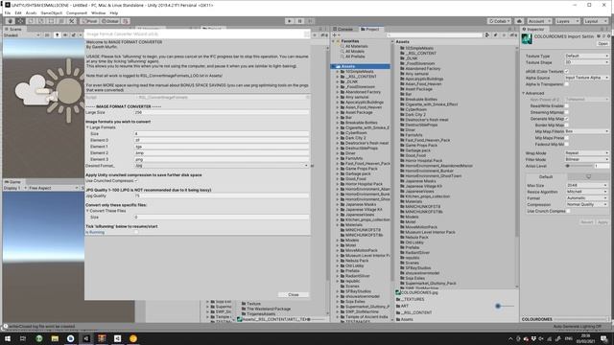614x345 pixels.
Task: Click the COLOURDOMES texture thumbnail in Inspector
Action: click(527, 38)
